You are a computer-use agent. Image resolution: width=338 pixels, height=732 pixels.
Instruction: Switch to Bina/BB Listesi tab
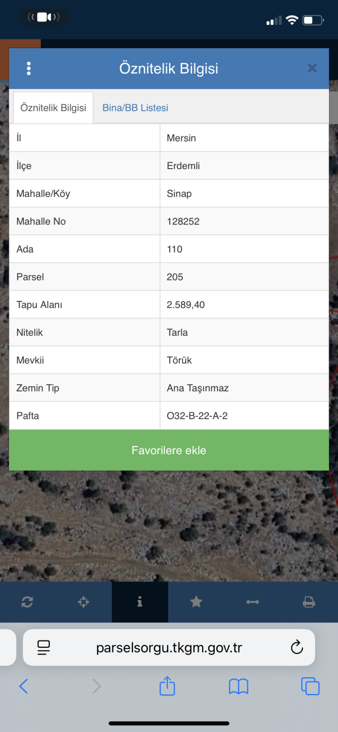click(x=135, y=108)
